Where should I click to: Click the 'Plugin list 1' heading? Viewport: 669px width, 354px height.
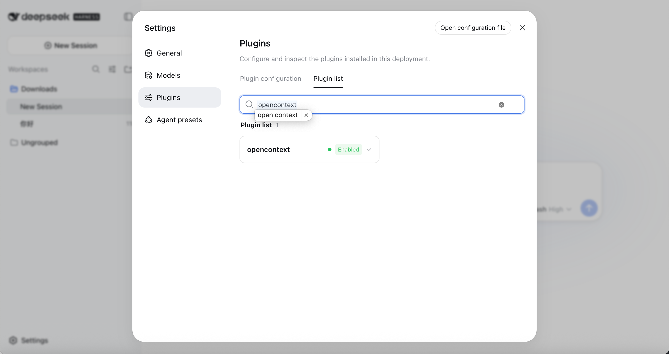click(259, 125)
